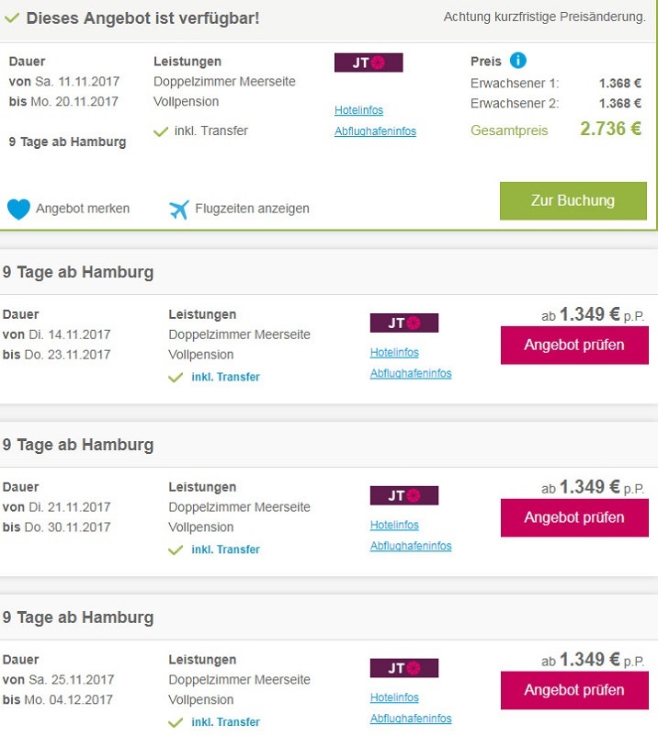The image size is (658, 748).
Task: Open 'Hotelinfos' for the 25.11.2017 offer
Action: click(394, 697)
